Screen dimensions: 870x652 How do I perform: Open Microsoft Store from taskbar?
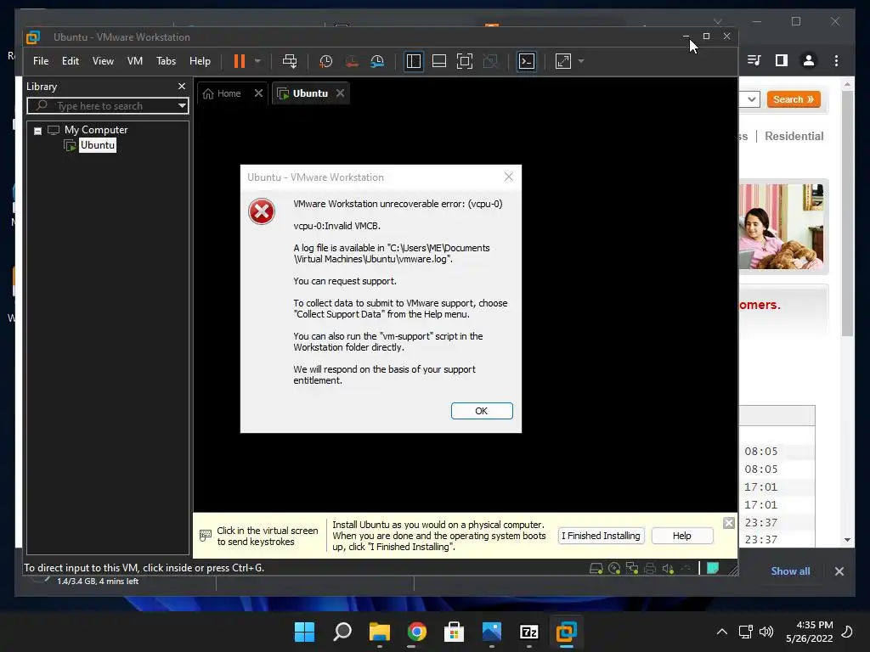454,632
